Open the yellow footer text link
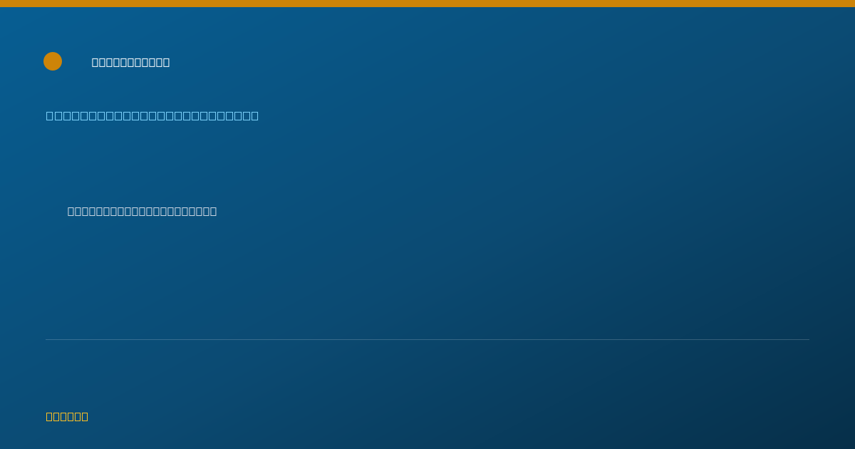Image resolution: width=855 pixels, height=449 pixels. pos(67,416)
